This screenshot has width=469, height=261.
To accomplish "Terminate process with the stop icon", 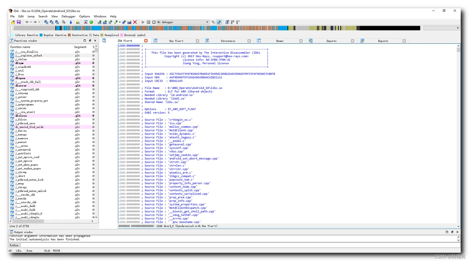I will [x=154, y=22].
